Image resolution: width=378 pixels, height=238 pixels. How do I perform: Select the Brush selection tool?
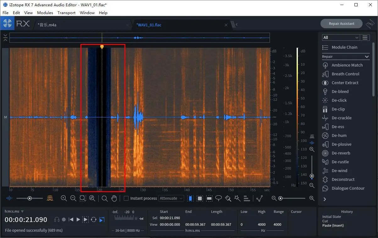(x=228, y=198)
